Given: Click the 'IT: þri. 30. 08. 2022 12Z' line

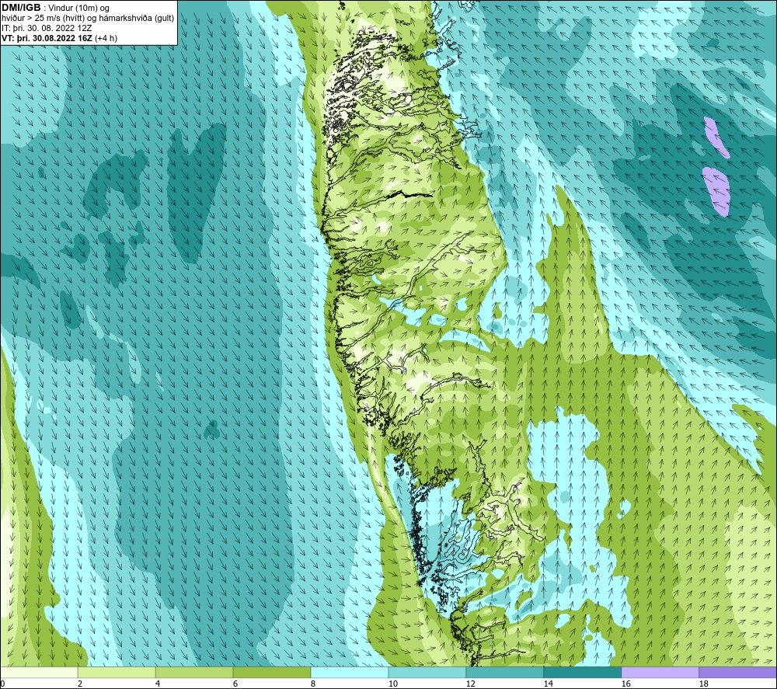Looking at the screenshot, I should 47,28.
